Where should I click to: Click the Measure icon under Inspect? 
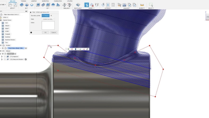tap(142, 5)
